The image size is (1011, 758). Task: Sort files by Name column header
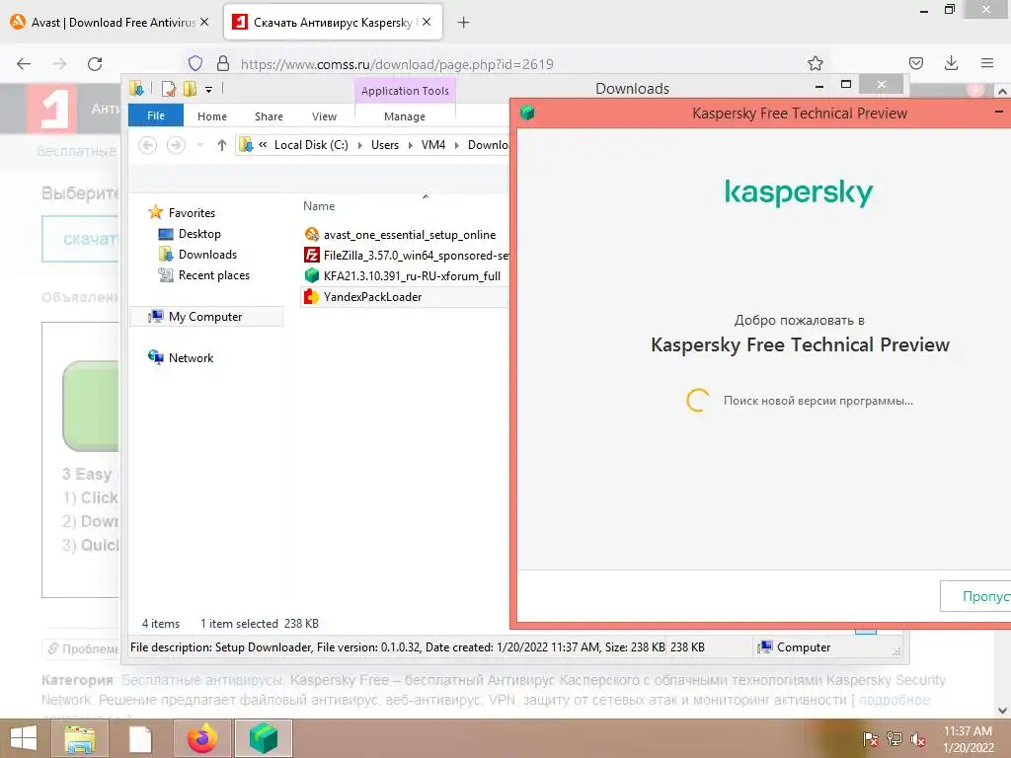319,206
